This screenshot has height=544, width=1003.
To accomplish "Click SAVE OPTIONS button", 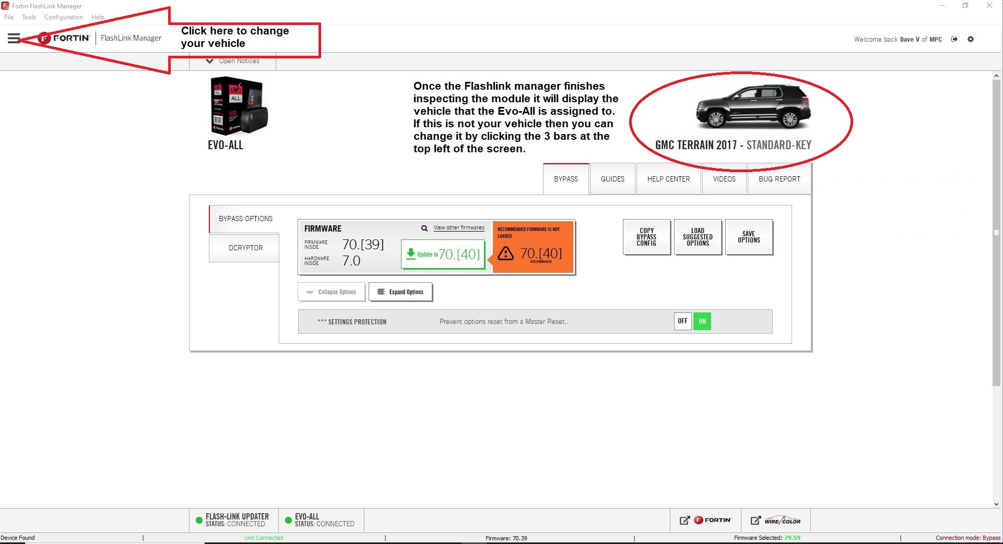I will 749,237.
